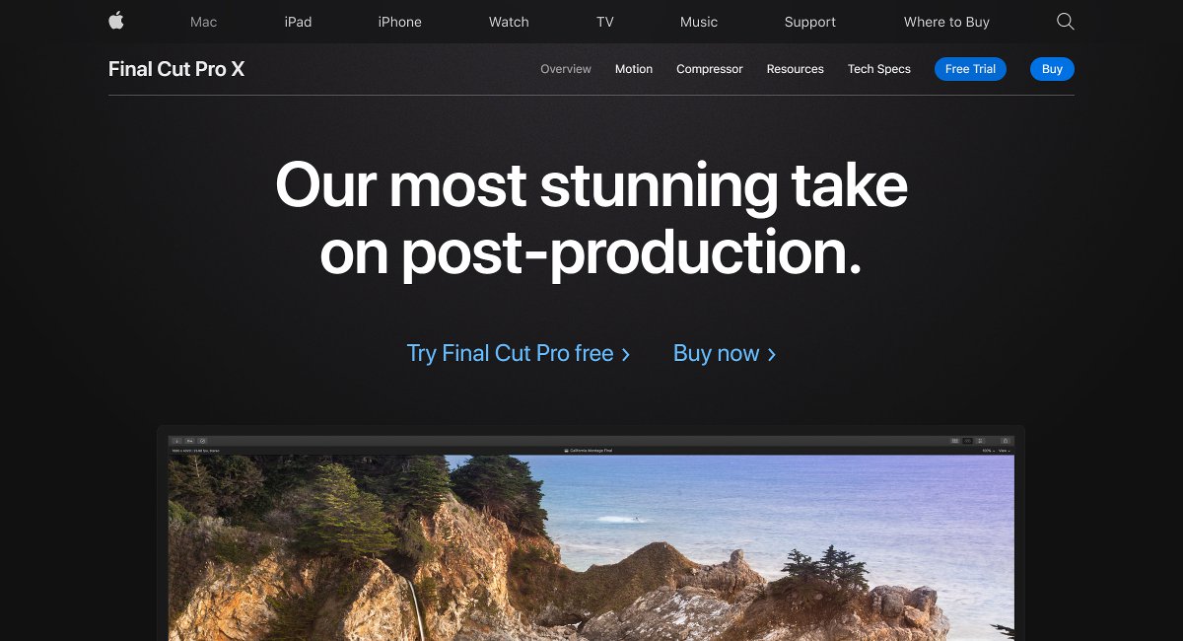Screen dimensions: 1183x641
Task: Click the blue Buy button
Action: pos(1052,69)
